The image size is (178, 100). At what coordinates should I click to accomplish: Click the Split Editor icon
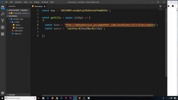click(160, 6)
